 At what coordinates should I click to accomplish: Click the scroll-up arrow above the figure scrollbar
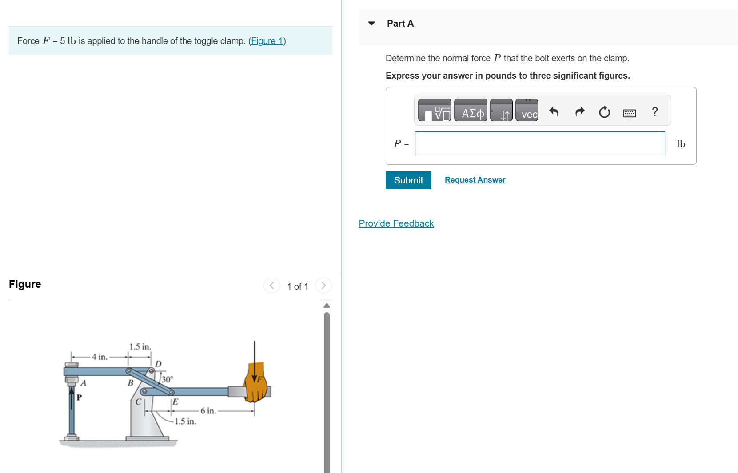click(327, 305)
